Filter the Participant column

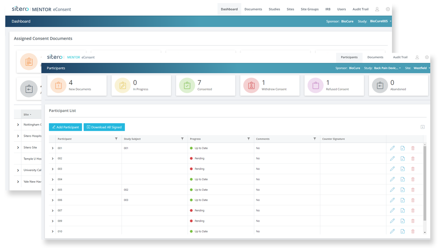point(116,139)
